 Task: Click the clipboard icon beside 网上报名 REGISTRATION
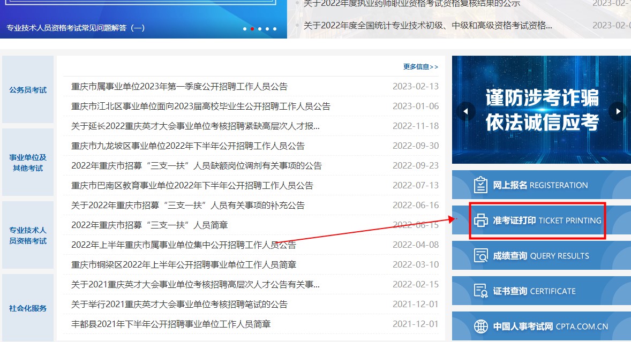(479, 185)
